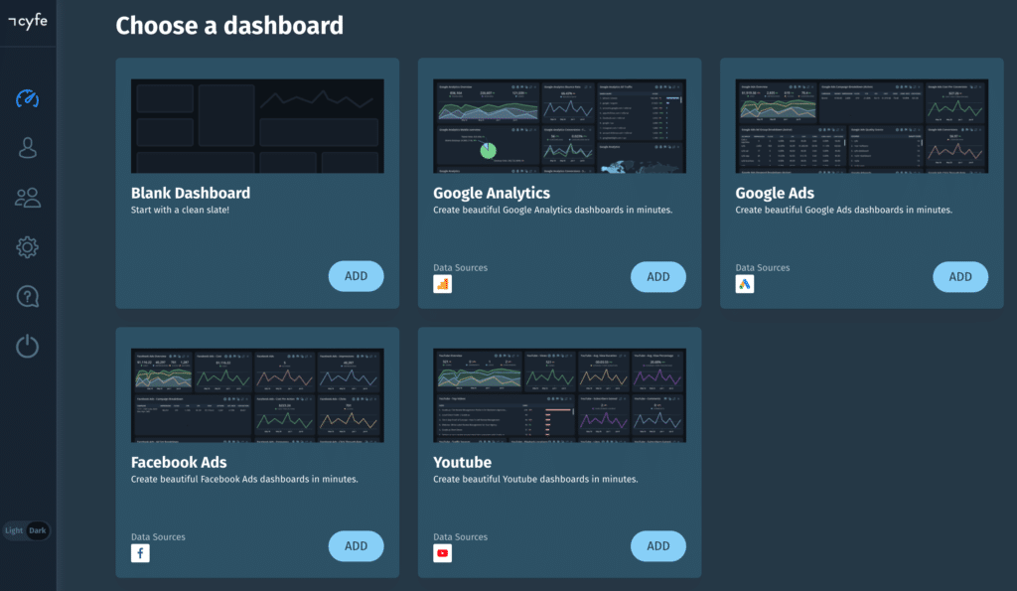1017x591 pixels.
Task: Open the dashboards speedometer icon in sidebar
Action: coord(27,98)
